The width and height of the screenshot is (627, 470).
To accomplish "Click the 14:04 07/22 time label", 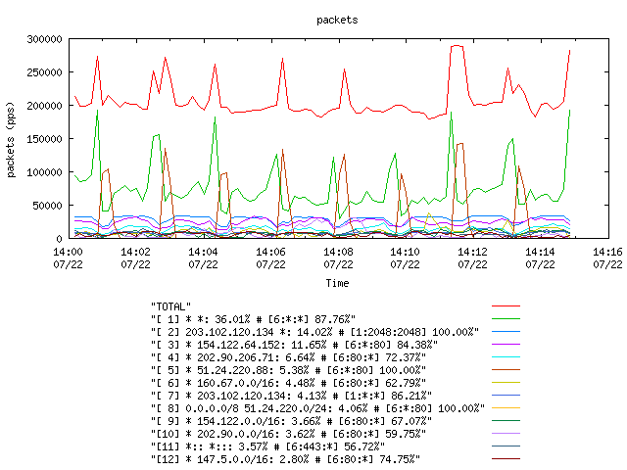I will coord(203,258).
